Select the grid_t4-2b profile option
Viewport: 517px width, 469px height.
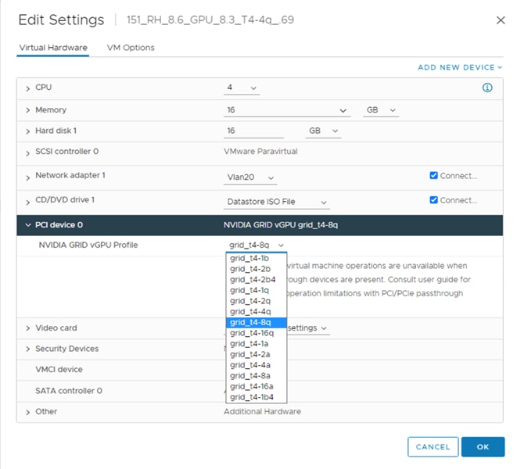257,269
